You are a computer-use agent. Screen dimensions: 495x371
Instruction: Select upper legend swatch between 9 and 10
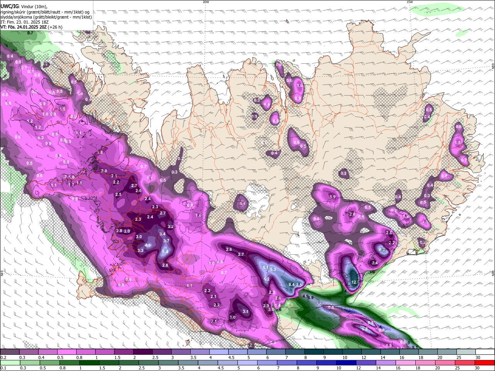tap(333, 352)
